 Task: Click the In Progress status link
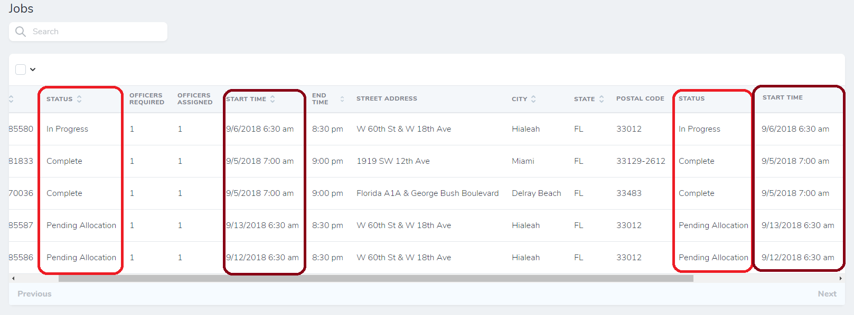pos(67,129)
